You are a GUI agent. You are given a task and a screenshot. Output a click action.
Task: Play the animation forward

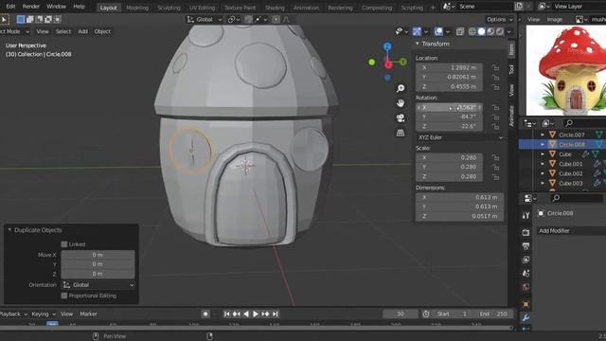(256, 314)
